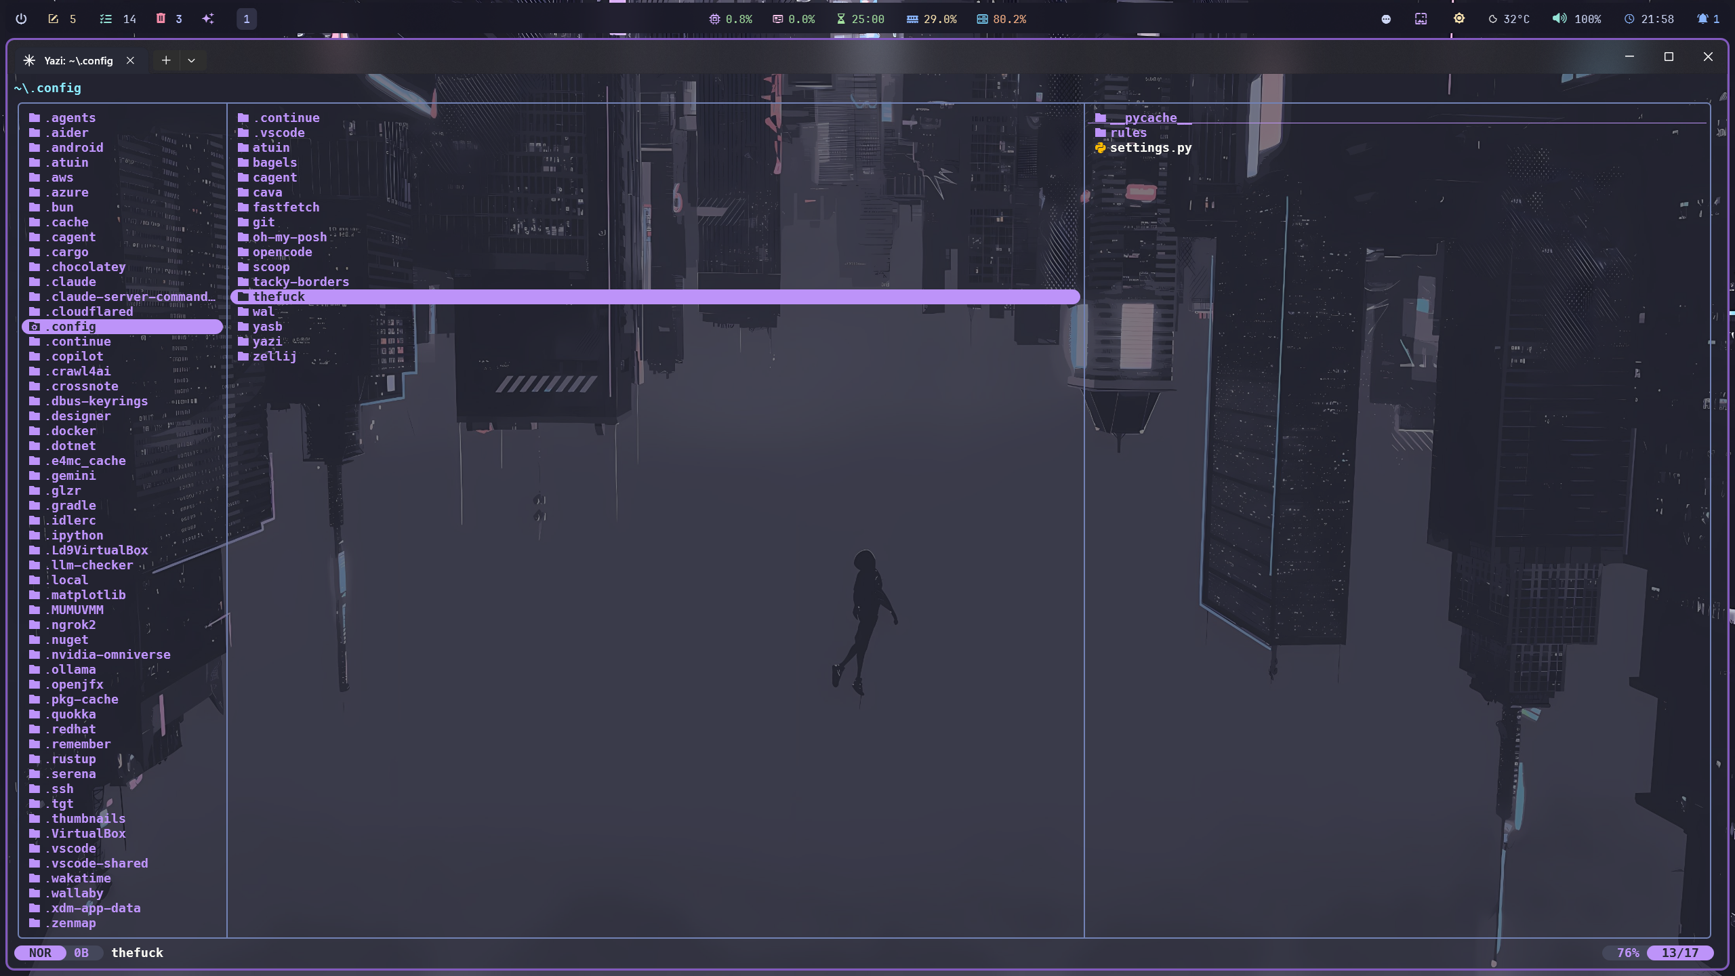Image resolution: width=1735 pixels, height=976 pixels.
Task: Click the Python icon beside settings.py
Action: click(1100, 148)
